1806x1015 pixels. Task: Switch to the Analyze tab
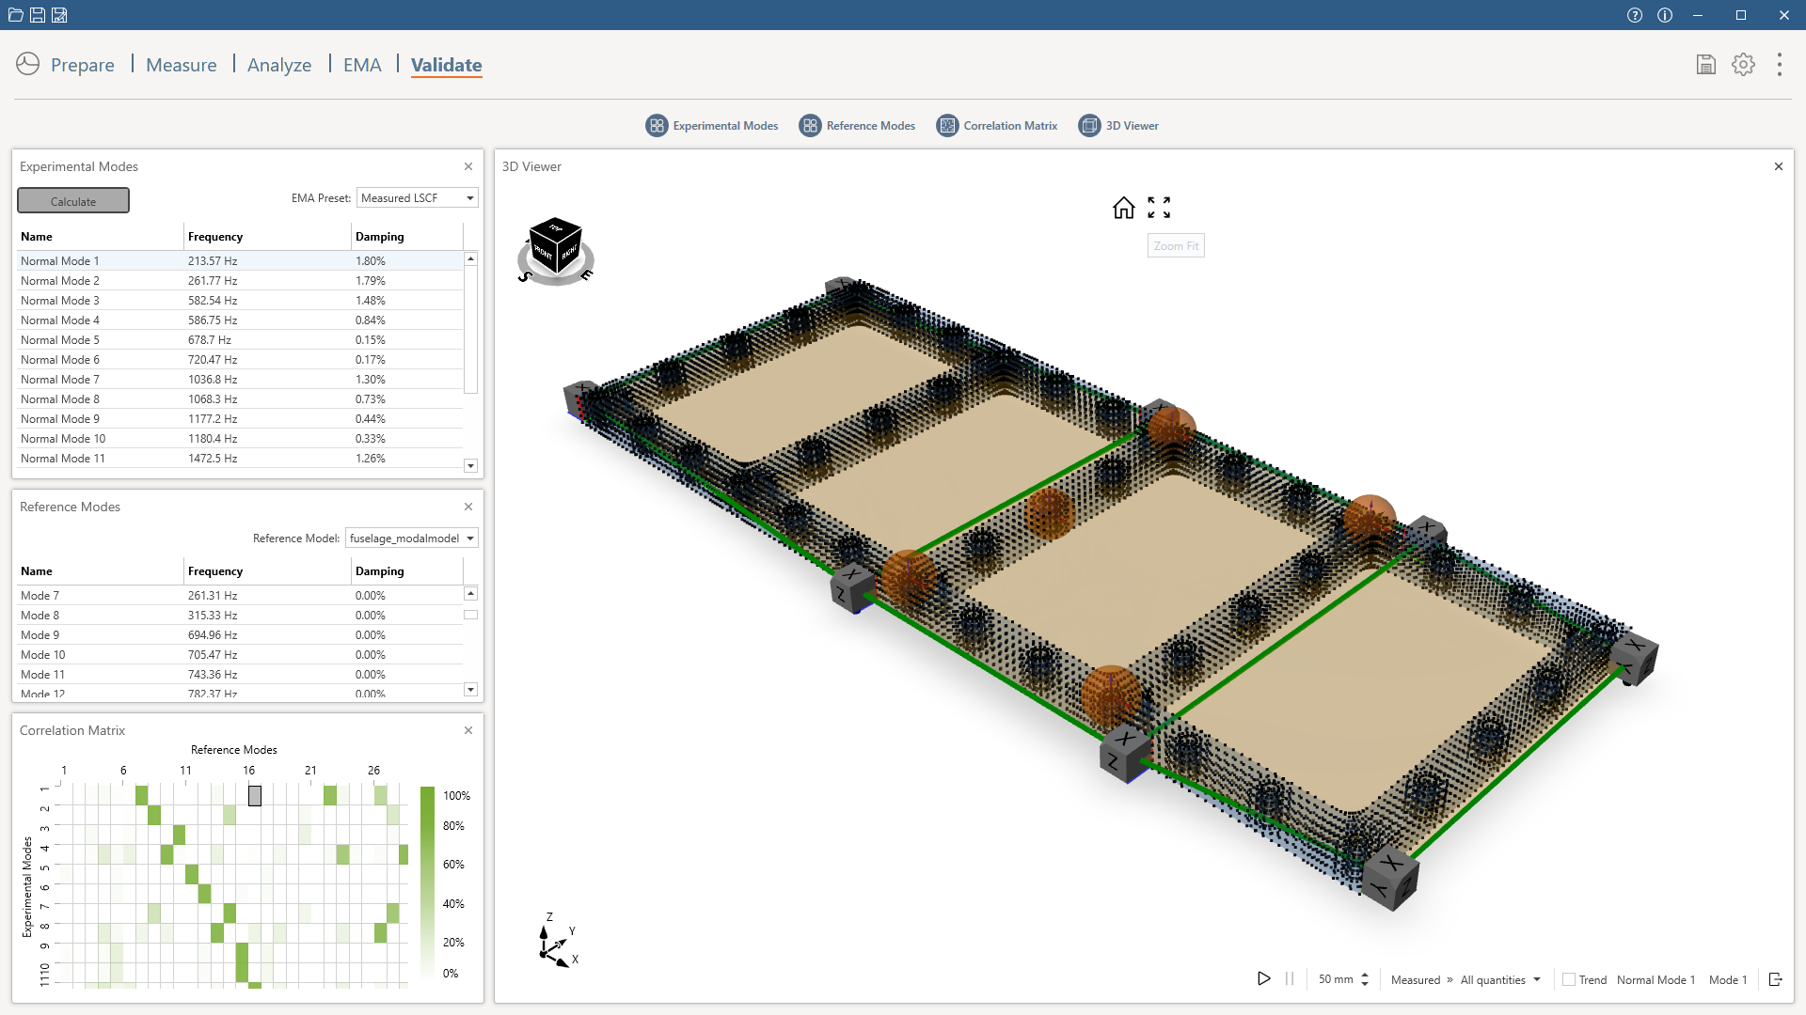tap(278, 65)
